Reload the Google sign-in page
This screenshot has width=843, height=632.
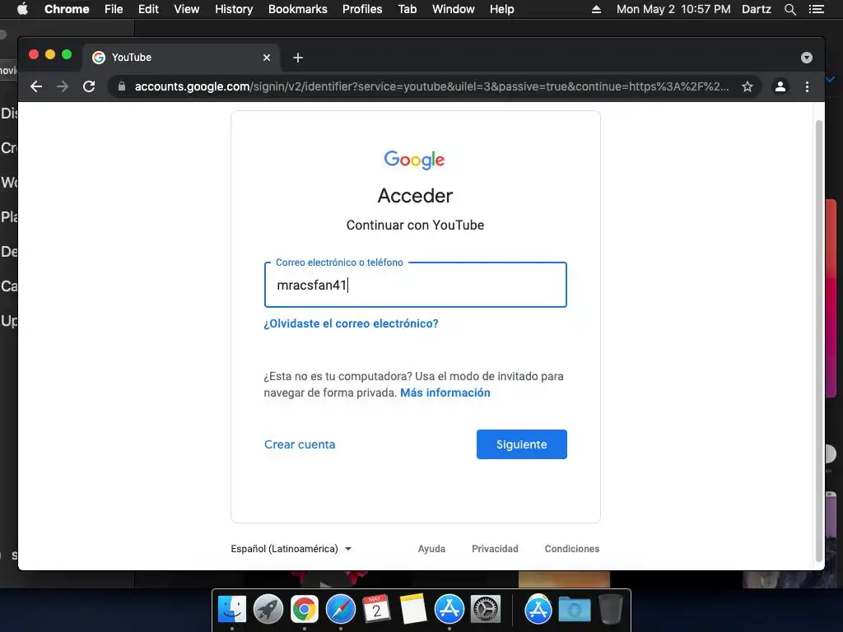[89, 86]
